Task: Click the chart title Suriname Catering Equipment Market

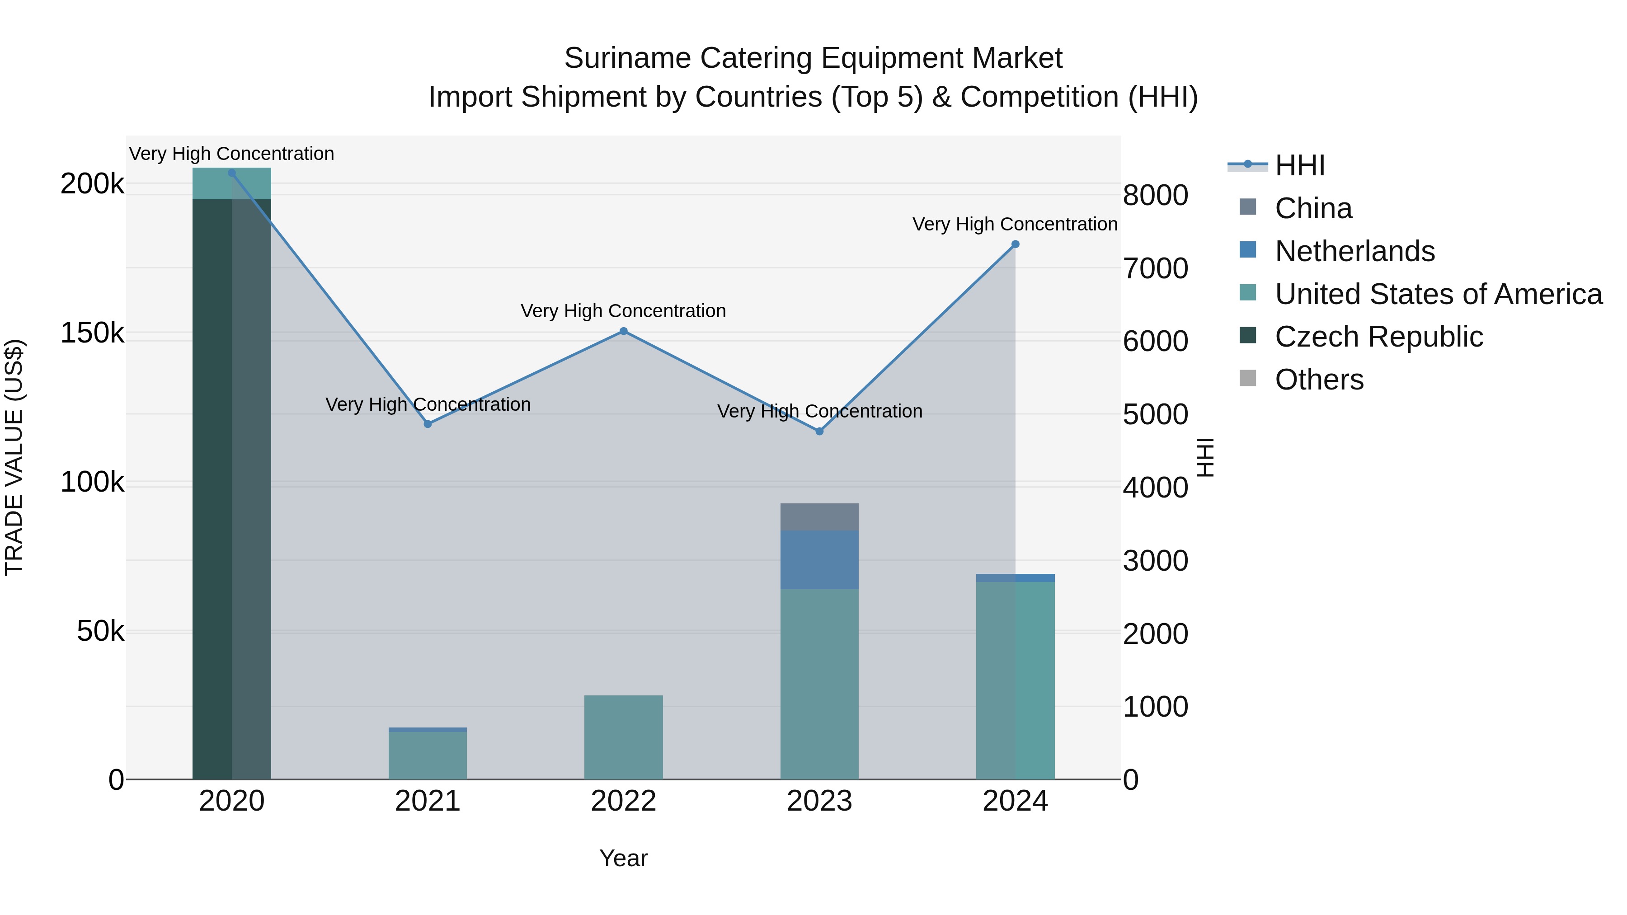Action: point(813,58)
